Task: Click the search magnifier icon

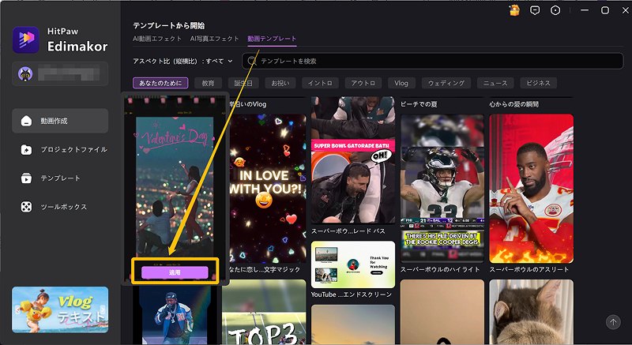Action: tap(252, 62)
